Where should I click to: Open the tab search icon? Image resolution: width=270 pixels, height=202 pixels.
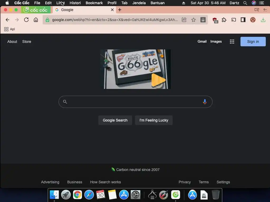pyautogui.click(x=257, y=10)
